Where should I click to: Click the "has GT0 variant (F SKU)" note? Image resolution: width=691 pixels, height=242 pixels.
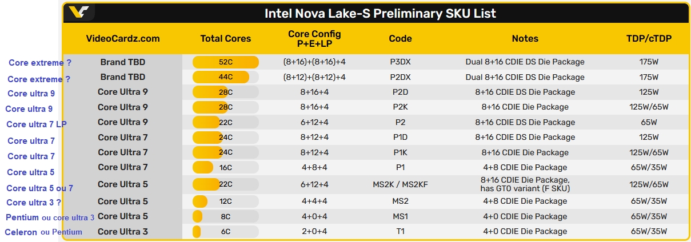[525, 188]
